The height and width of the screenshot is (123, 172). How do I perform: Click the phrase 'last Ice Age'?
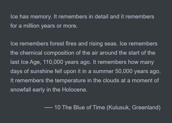tap(25, 62)
